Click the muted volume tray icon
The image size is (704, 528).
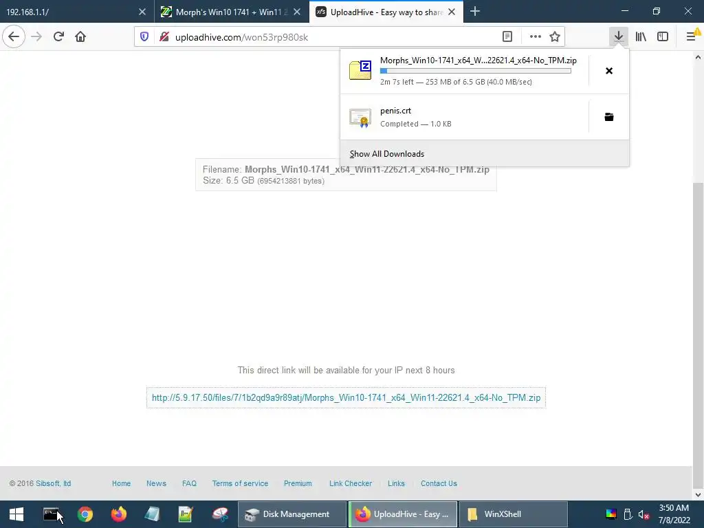tap(643, 514)
